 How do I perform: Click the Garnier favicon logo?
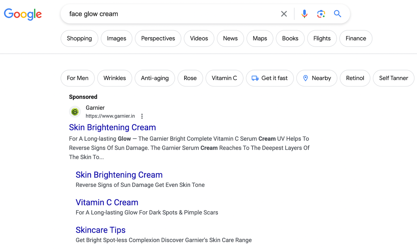[x=74, y=112]
